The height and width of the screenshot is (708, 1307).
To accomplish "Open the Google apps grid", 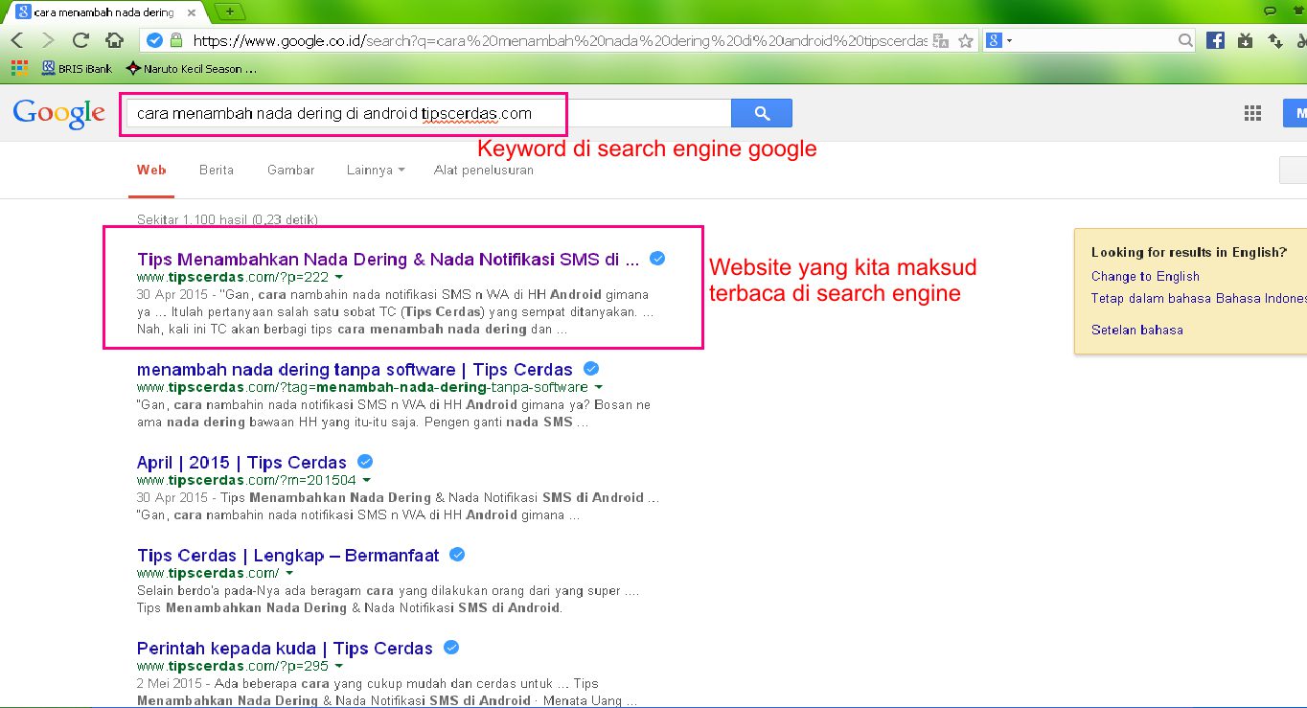I will tap(1252, 113).
